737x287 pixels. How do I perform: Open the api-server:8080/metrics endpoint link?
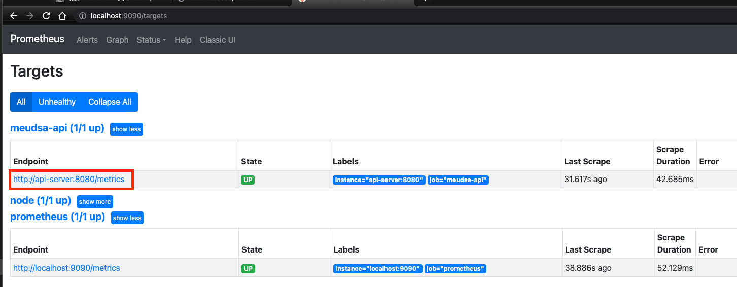[68, 180]
